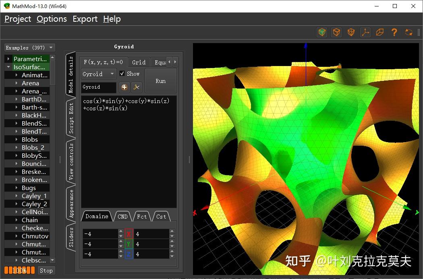
Task: Click the Run button
Action: (160, 81)
